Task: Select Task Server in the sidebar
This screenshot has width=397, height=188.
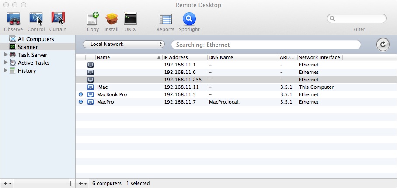Action: pyautogui.click(x=32, y=55)
